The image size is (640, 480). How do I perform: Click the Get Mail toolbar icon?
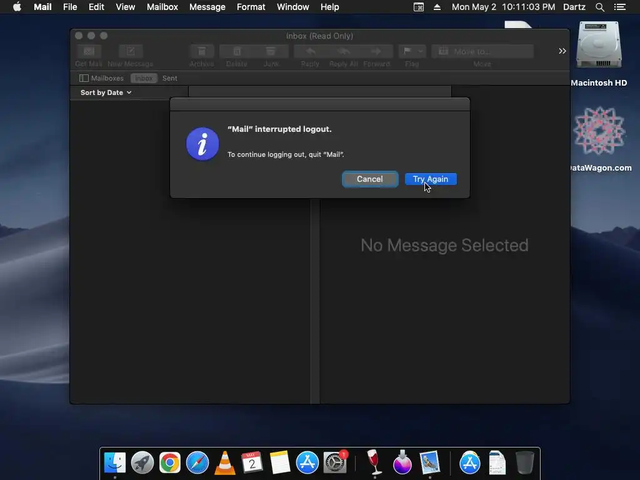tap(89, 51)
